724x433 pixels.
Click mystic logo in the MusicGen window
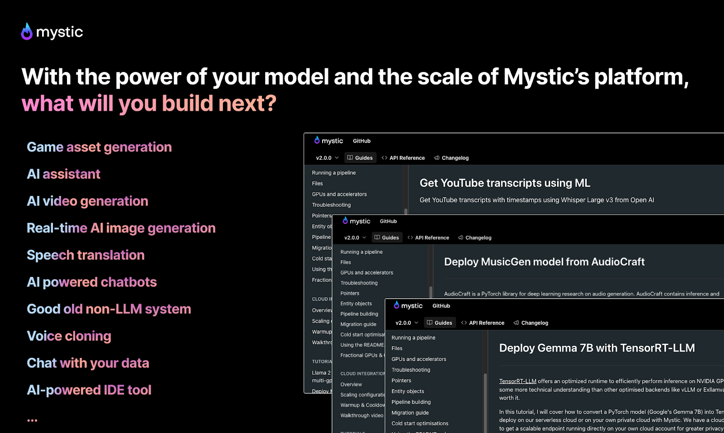(x=356, y=221)
